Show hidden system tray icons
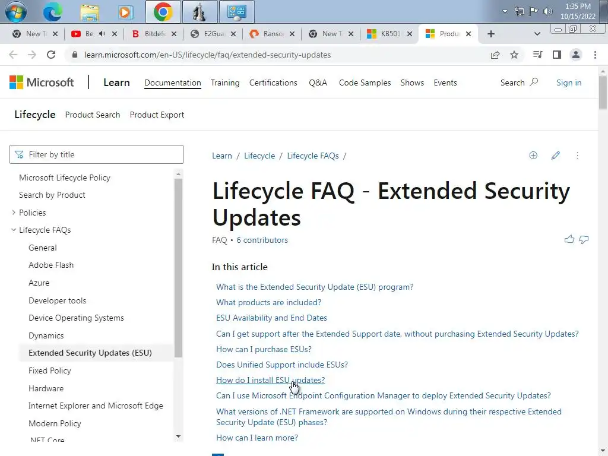This screenshot has width=608, height=456. pos(505,11)
